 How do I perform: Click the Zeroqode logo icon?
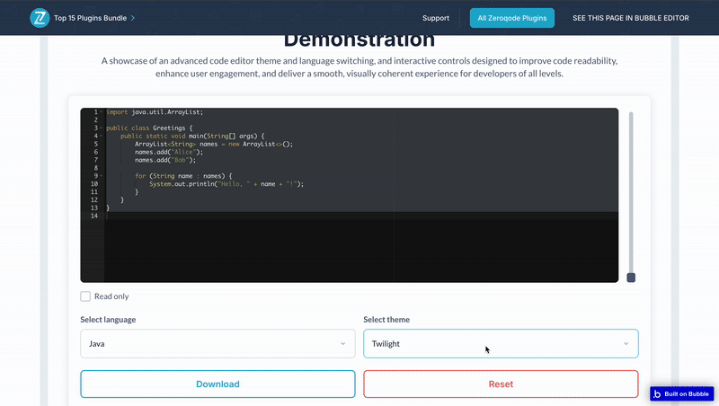coord(40,18)
